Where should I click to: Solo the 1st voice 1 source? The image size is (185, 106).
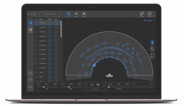[x=56, y=23]
